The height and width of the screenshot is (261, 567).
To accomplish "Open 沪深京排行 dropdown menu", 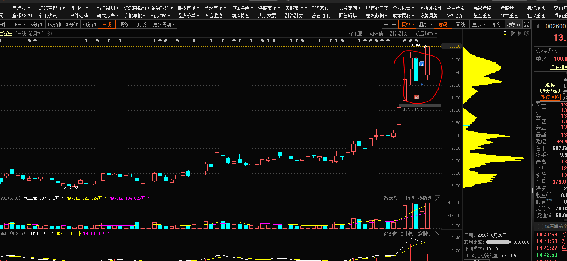I will coord(52,8).
